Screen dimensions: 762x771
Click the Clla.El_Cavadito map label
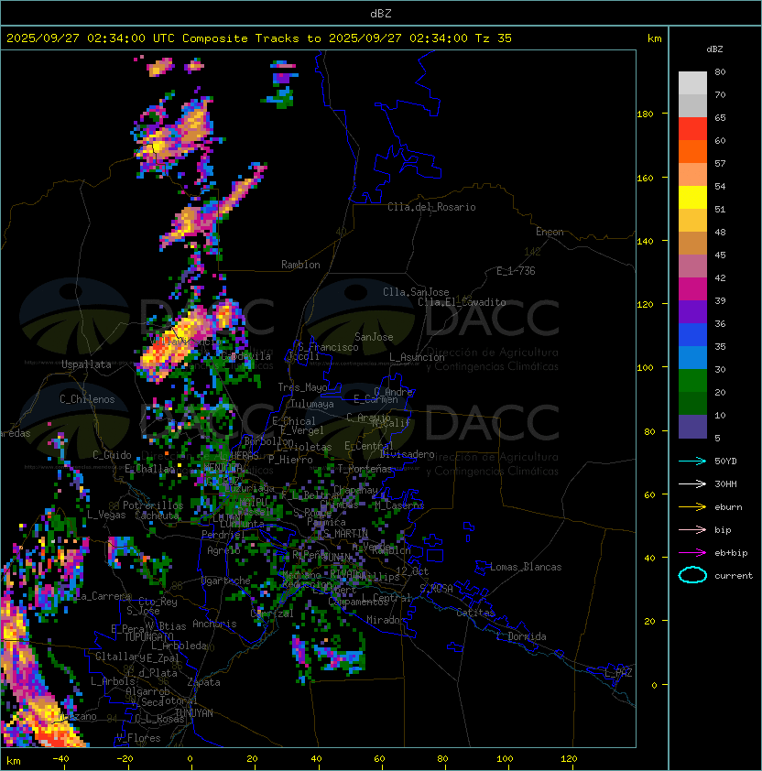click(x=462, y=302)
